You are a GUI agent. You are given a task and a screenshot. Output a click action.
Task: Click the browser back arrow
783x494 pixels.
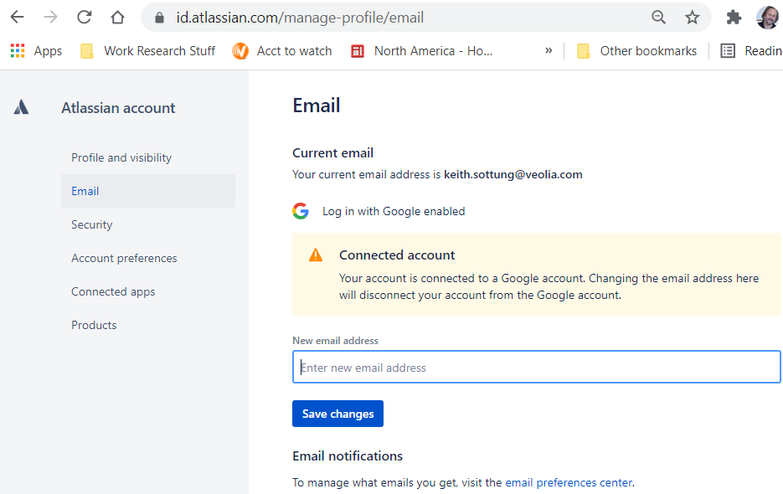(18, 18)
